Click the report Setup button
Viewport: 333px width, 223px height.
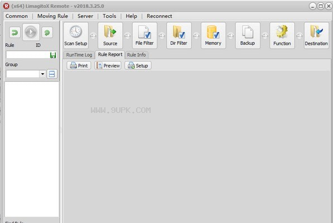(138, 65)
